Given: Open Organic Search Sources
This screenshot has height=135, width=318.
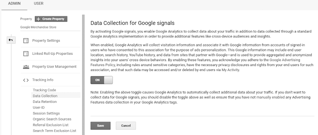Looking at the screenshot, I should point(52,119).
